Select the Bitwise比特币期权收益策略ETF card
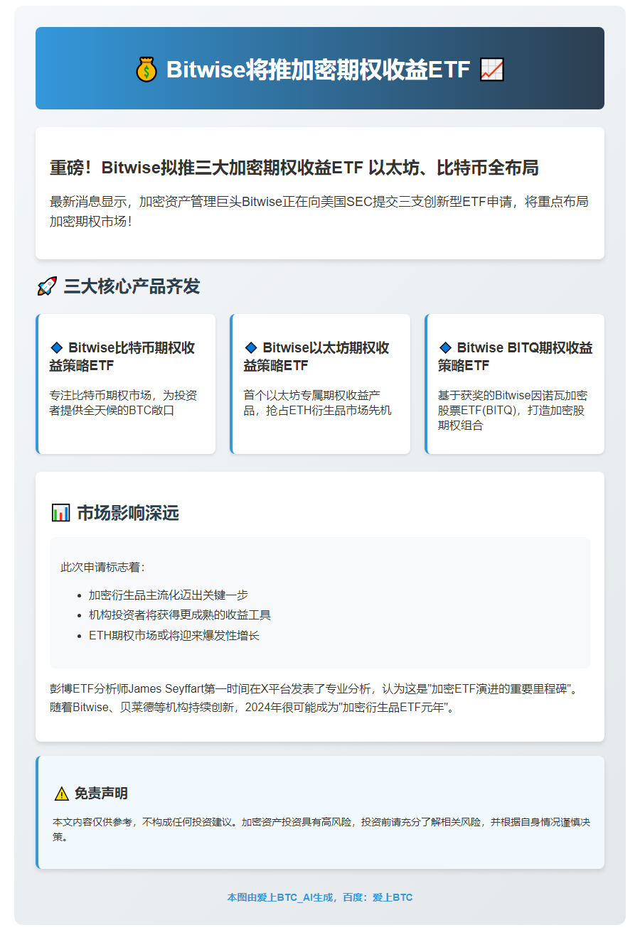The width and height of the screenshot is (640, 947). tap(126, 384)
